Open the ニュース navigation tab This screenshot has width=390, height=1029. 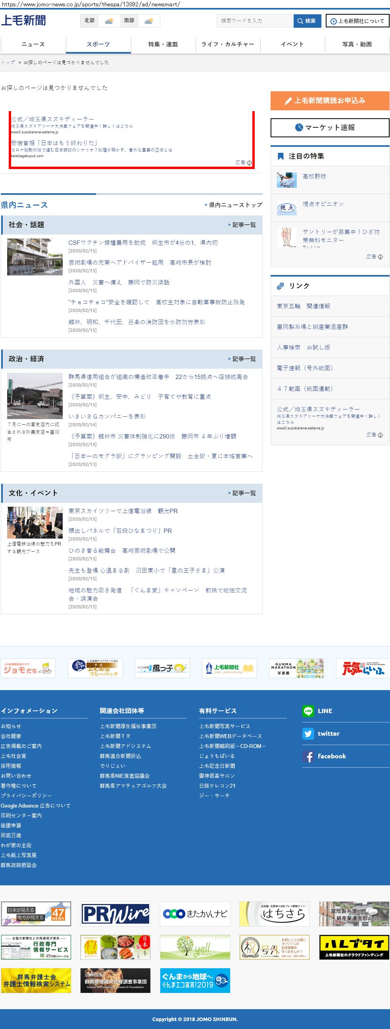click(x=33, y=44)
